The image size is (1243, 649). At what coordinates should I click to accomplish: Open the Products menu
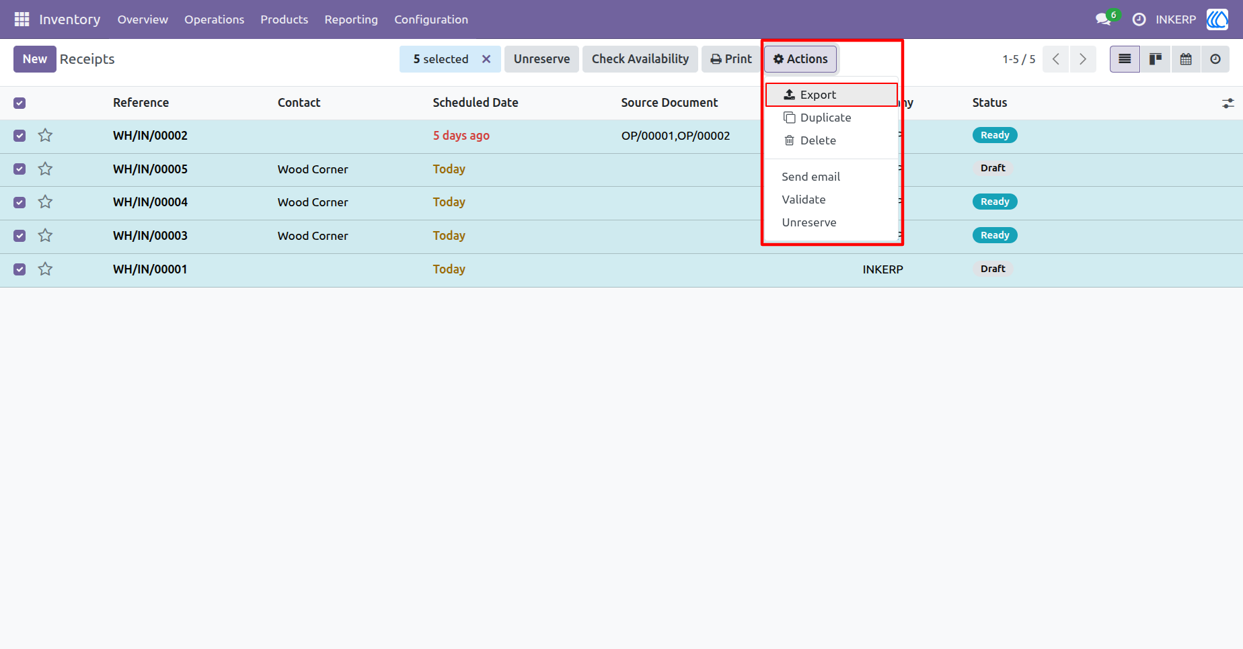coord(284,19)
